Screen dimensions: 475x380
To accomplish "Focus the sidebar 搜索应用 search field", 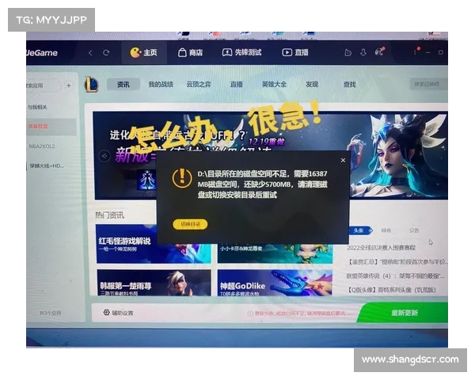I will [44, 85].
